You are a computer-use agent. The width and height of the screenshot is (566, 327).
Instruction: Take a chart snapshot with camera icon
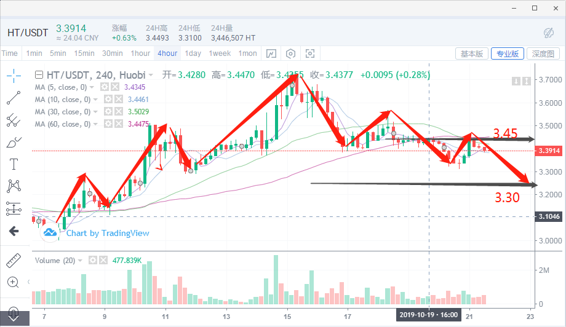tap(310, 53)
